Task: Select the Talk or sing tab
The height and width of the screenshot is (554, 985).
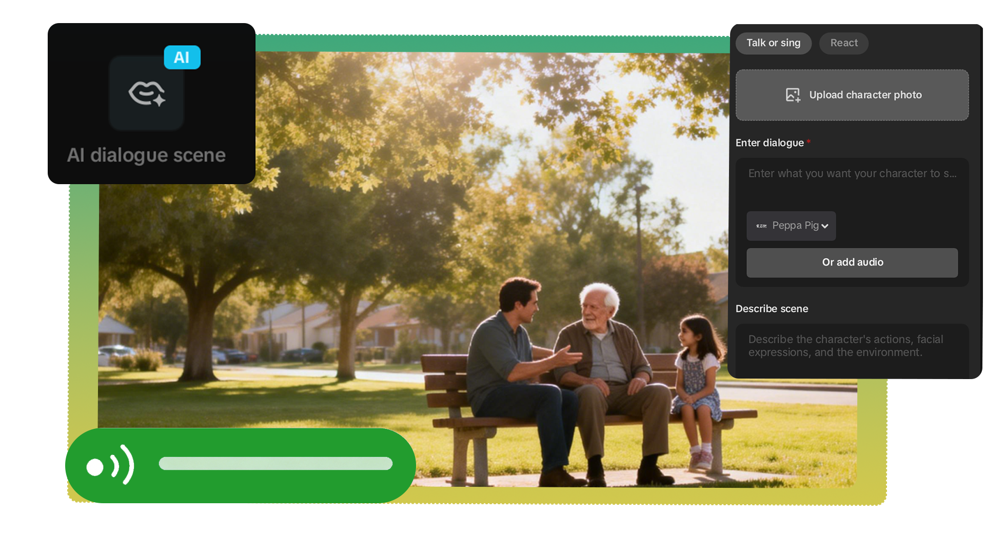Action: pos(774,43)
